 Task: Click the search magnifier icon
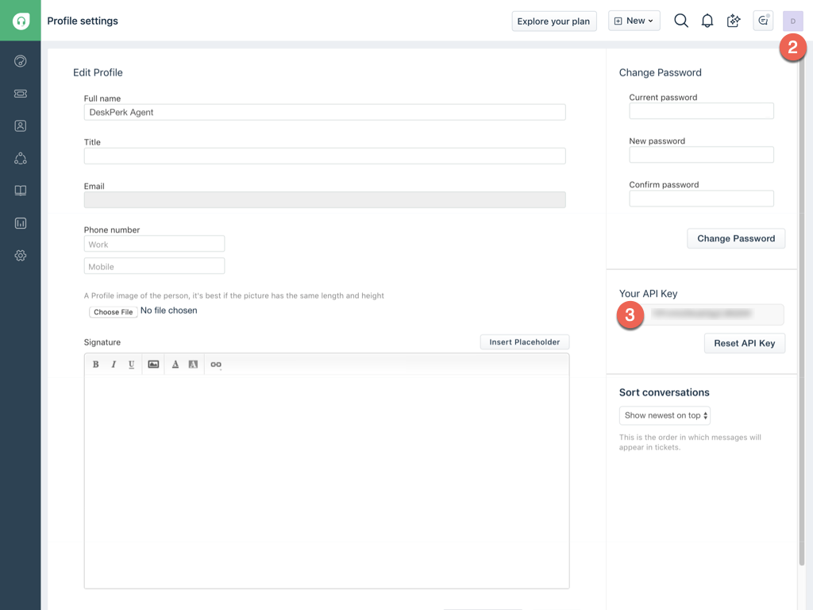[x=680, y=21]
